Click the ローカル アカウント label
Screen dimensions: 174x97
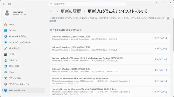[x=20, y=14]
